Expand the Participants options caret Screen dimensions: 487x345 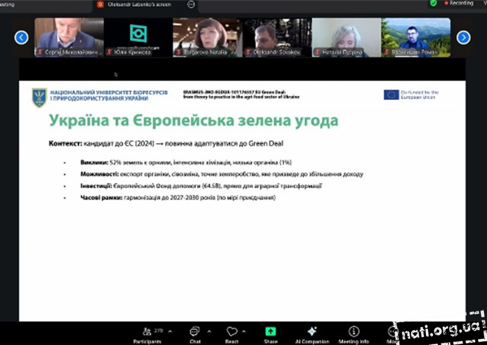click(x=170, y=331)
